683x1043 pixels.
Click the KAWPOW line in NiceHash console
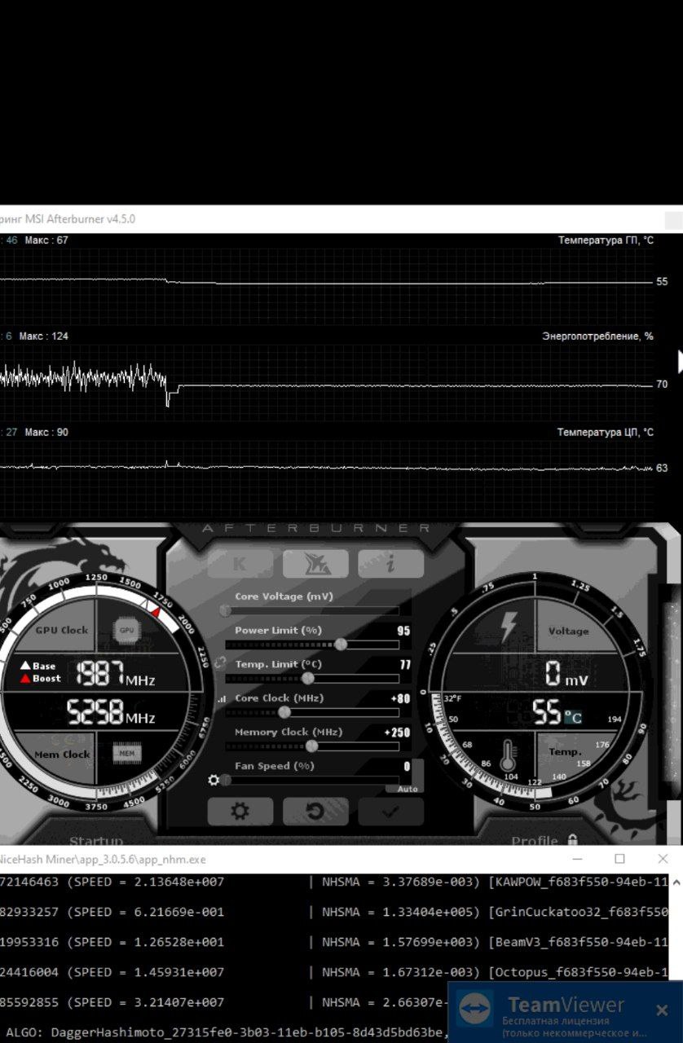click(334, 882)
